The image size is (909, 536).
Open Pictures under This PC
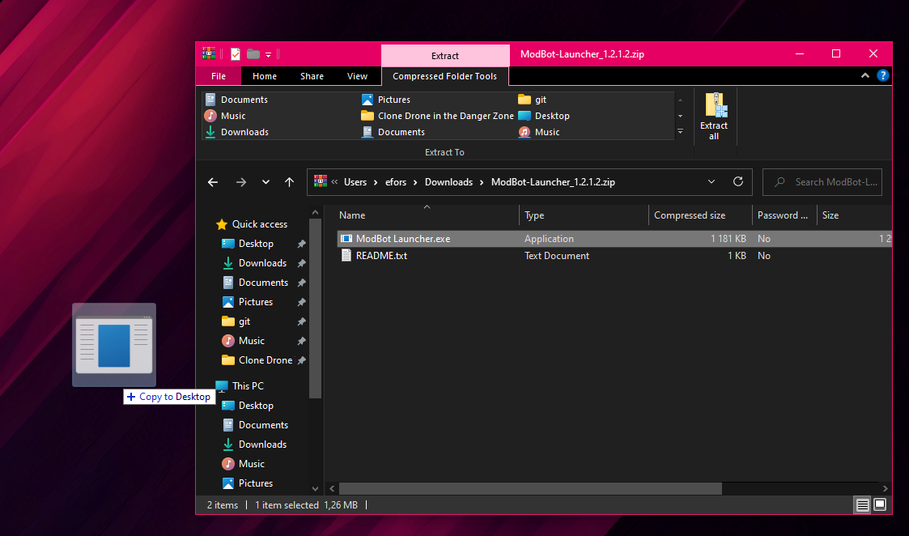(248, 483)
